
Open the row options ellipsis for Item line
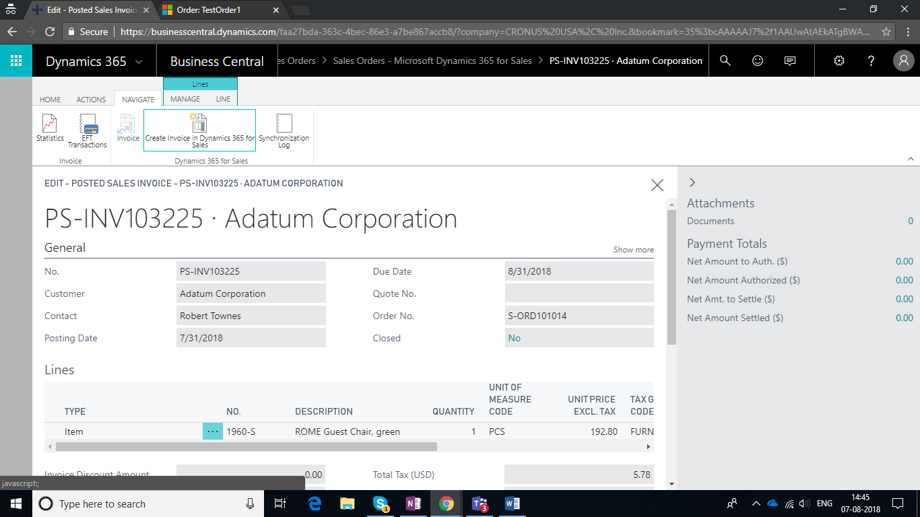[213, 432]
